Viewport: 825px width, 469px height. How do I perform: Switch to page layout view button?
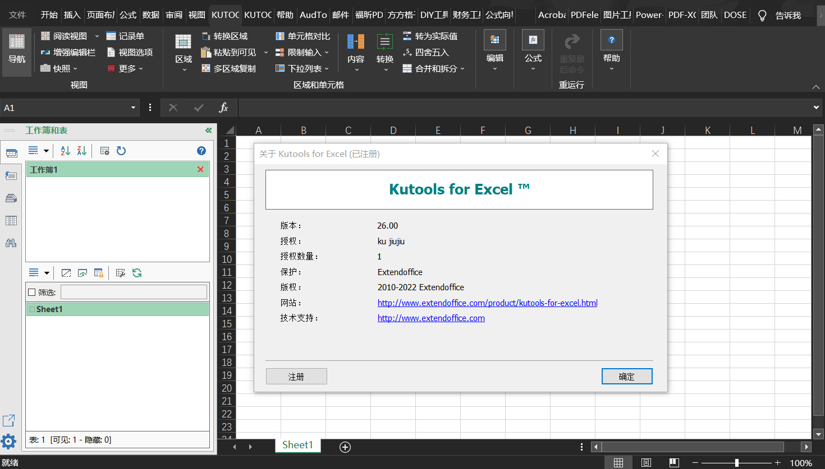coord(646,463)
